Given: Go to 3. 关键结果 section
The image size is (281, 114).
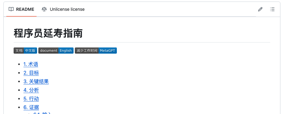Looking at the screenshot, I should (36, 81).
